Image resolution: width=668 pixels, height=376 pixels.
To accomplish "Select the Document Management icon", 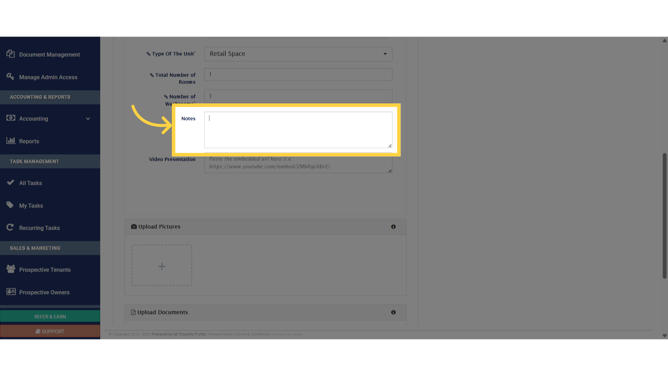I will [10, 54].
